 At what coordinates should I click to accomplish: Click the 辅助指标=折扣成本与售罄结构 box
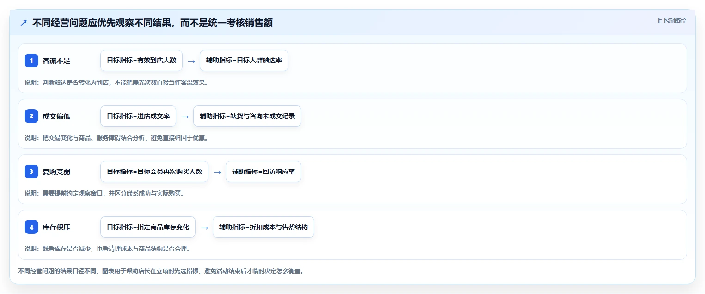click(x=264, y=227)
